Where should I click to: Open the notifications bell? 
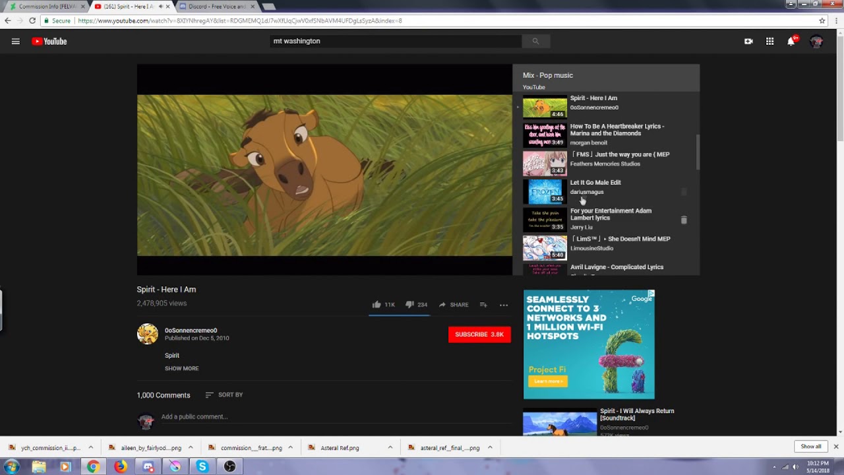click(x=791, y=41)
